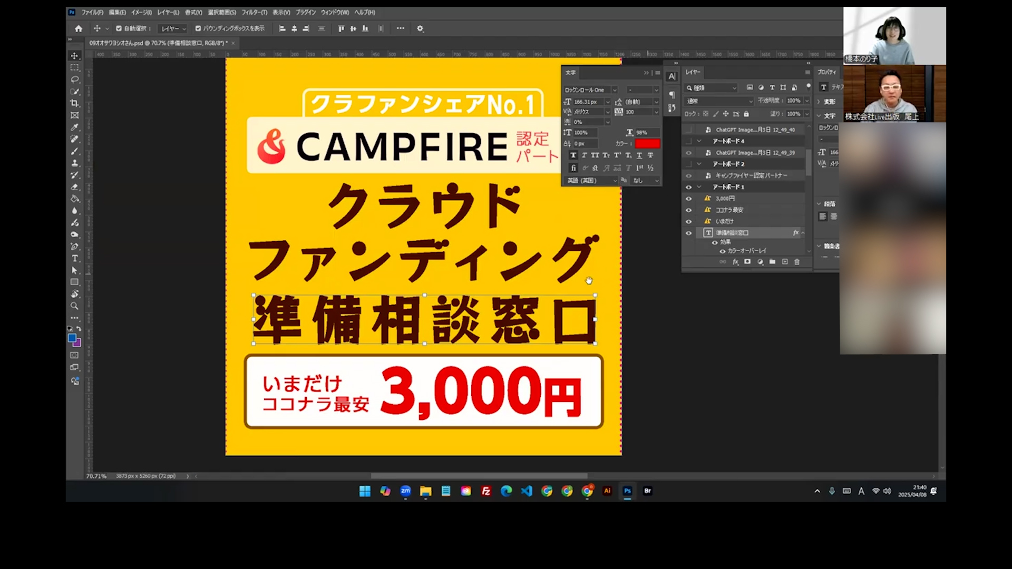Select the Eyedropper tool
Screen dimensions: 1012x569
pos(74,127)
